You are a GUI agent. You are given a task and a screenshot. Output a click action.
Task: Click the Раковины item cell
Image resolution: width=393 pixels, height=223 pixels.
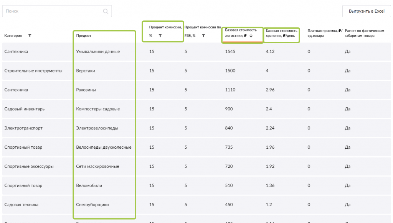coord(86,90)
